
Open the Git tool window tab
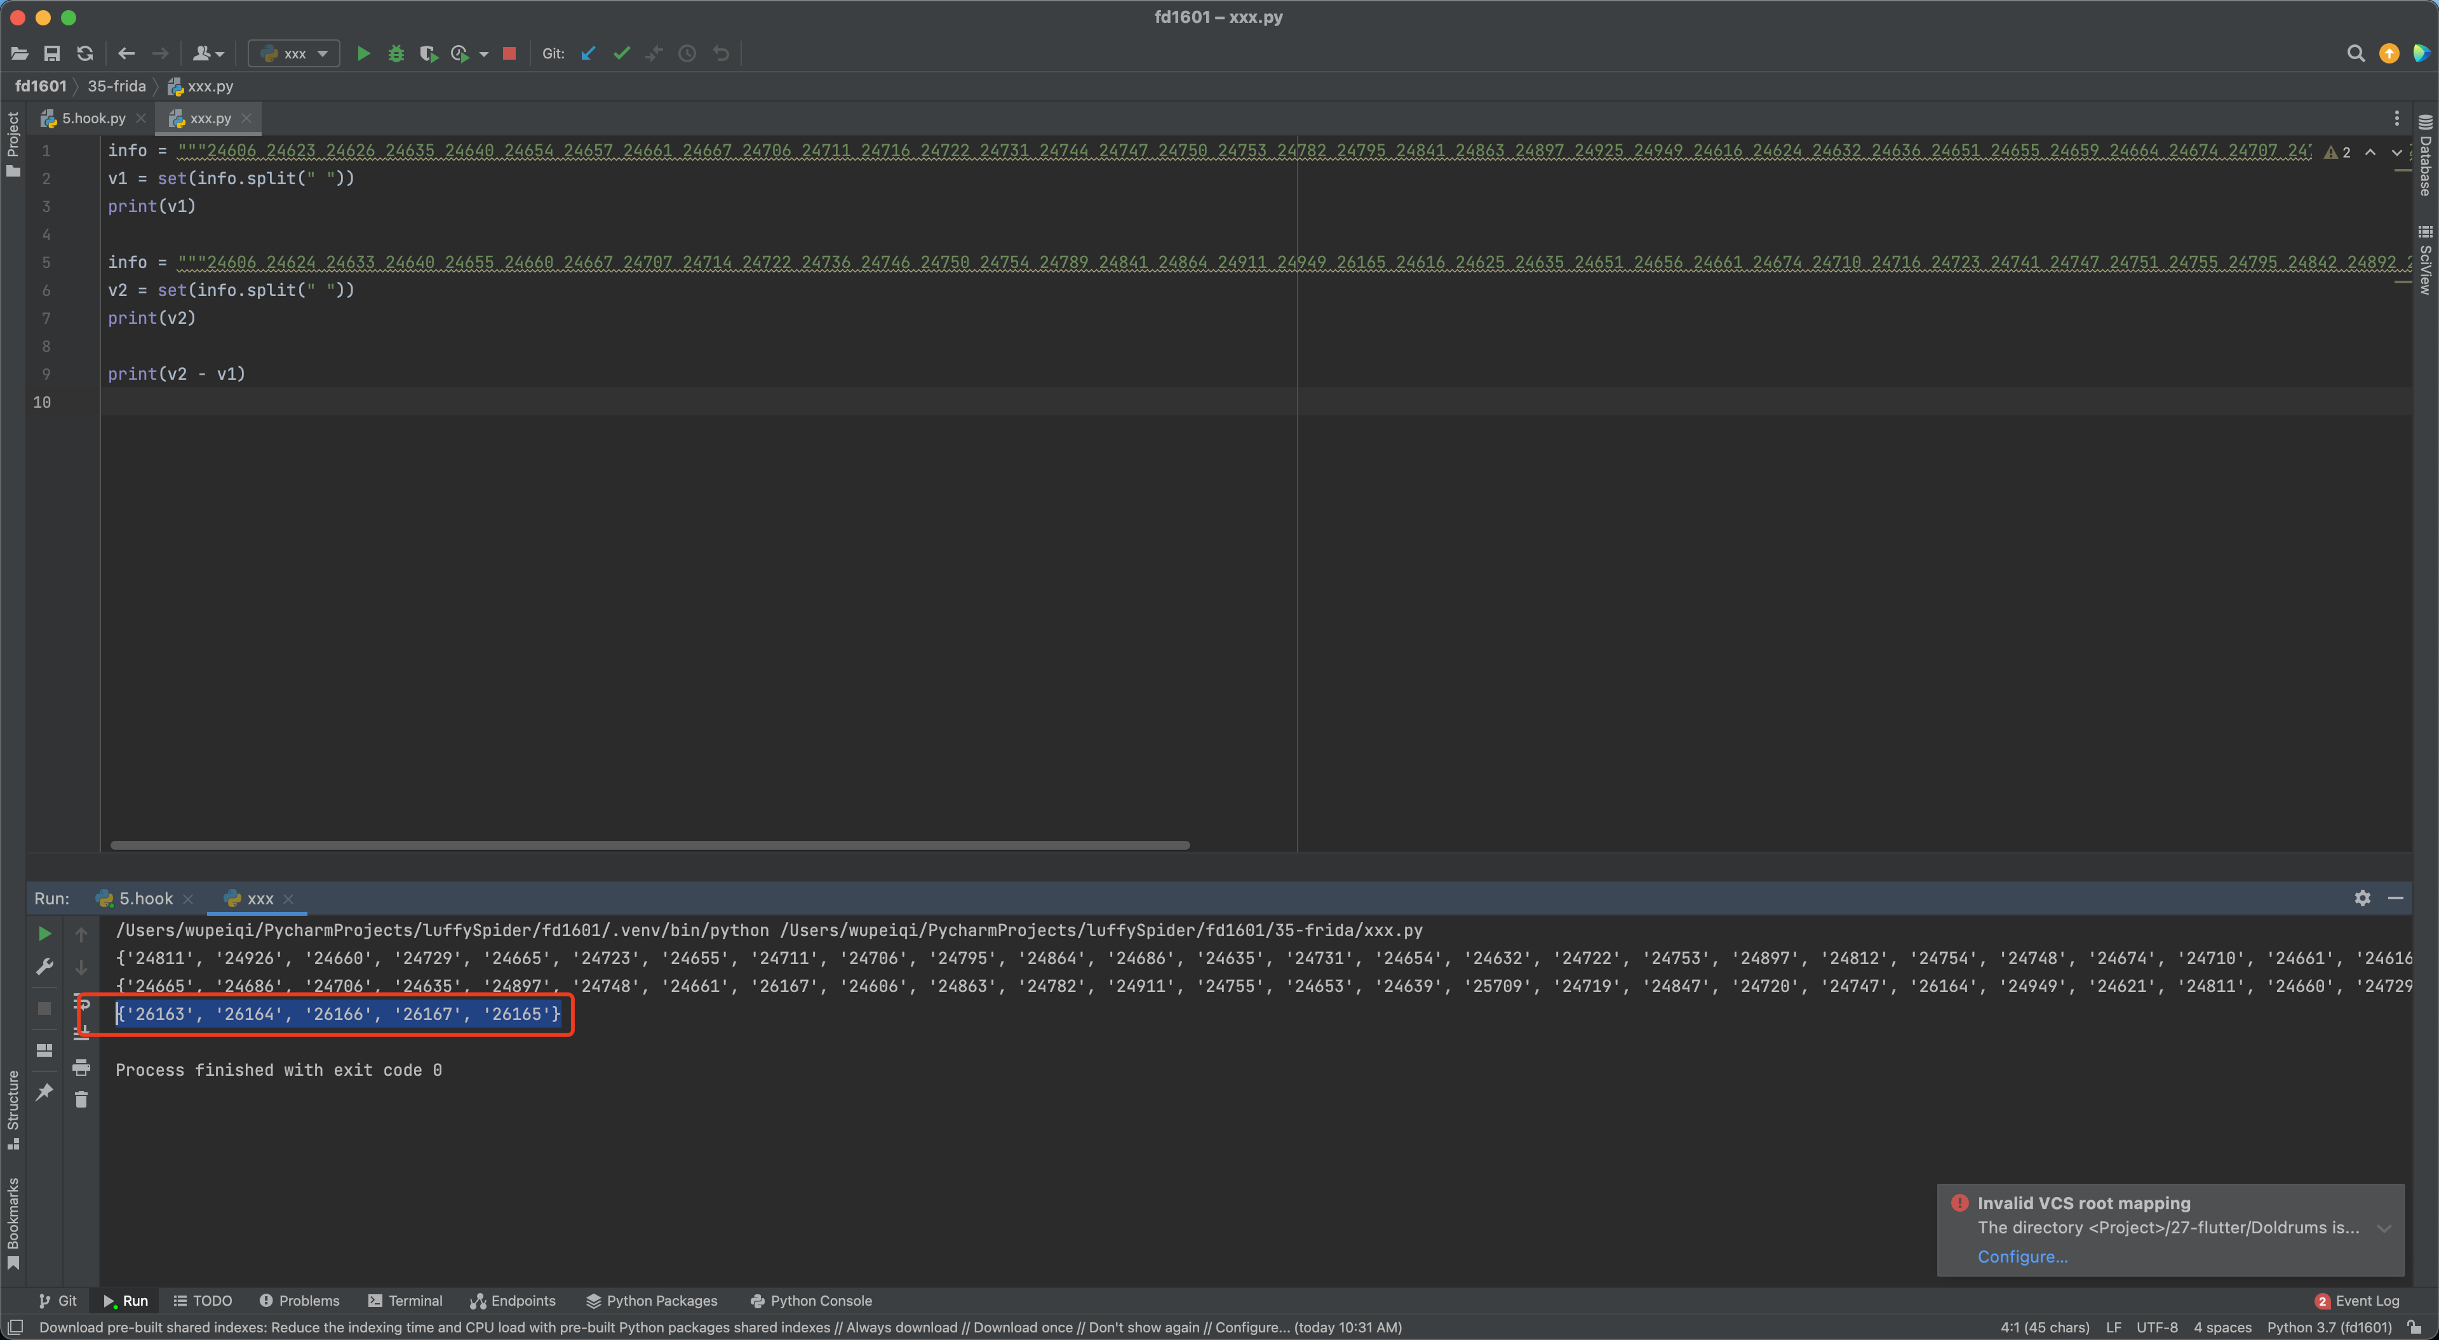tap(58, 1301)
